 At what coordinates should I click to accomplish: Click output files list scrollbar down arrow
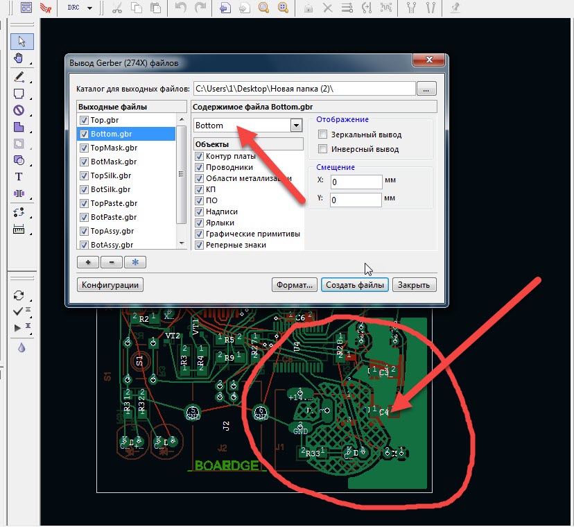tap(182, 243)
